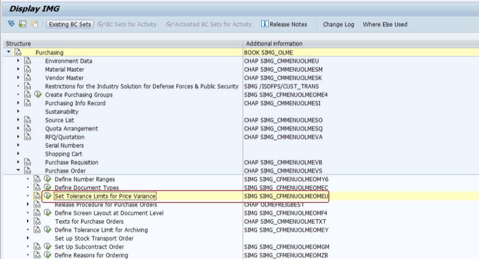Select Restrictions for the Industry Solution row
479x259 pixels.
click(x=142, y=86)
